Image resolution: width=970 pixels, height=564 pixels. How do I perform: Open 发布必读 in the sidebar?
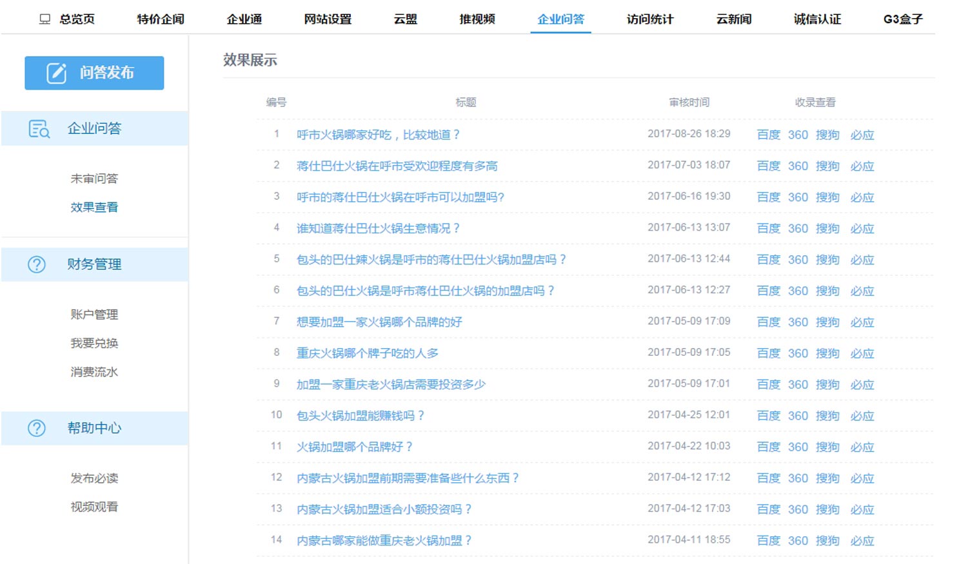[x=94, y=478]
